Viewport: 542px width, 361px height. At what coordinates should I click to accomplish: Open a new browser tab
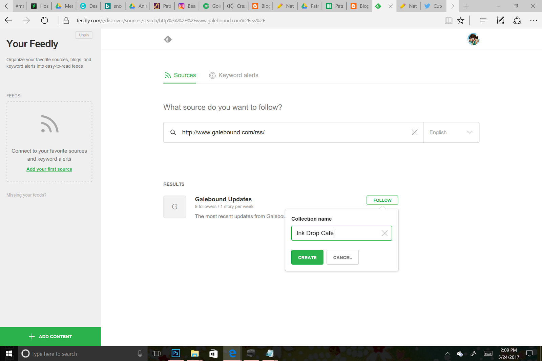point(466,6)
